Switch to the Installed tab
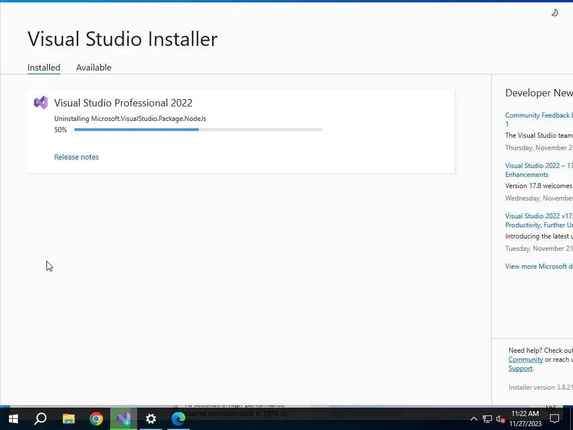Viewport: 573px width, 430px height. pos(44,68)
